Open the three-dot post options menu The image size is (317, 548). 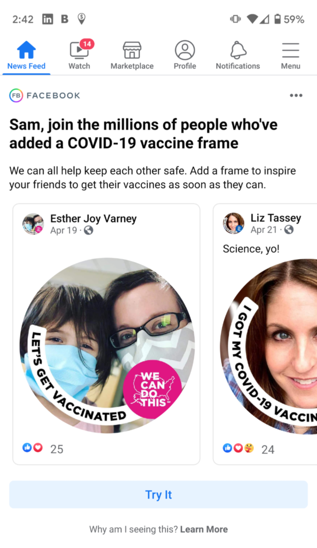(296, 95)
